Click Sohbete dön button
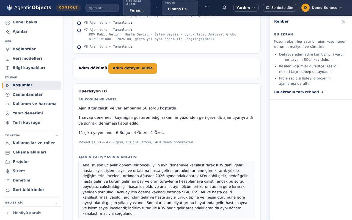The height and width of the screenshot is (220, 352). (279, 8)
